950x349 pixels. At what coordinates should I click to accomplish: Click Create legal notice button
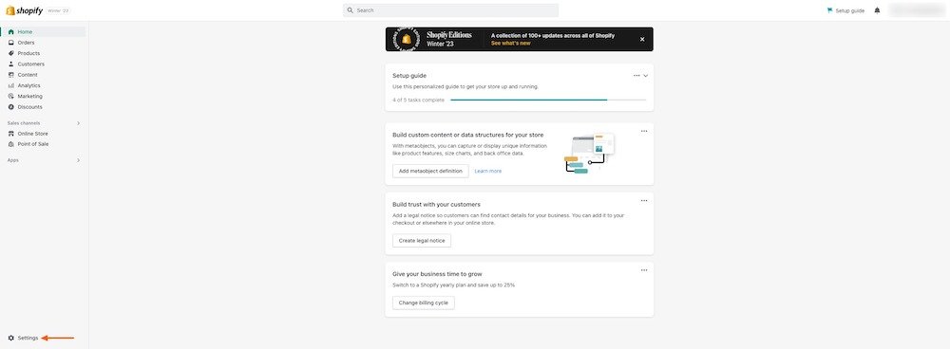tap(422, 241)
